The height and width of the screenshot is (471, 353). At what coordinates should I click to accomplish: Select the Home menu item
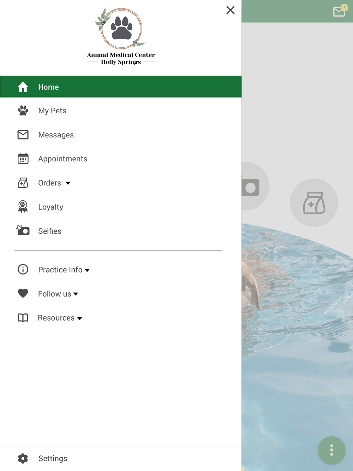coord(121,87)
